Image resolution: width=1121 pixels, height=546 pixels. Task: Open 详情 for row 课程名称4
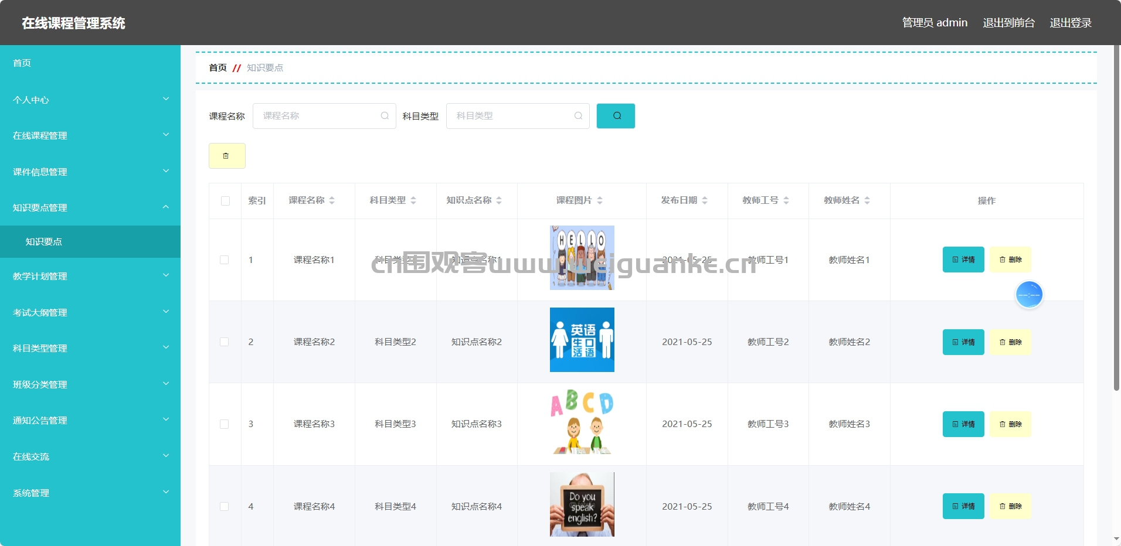pos(963,506)
